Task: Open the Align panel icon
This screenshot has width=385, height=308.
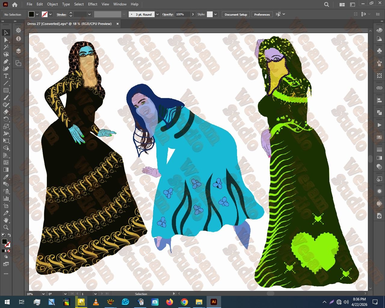Action: tap(379, 100)
